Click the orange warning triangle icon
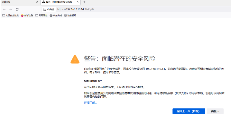This screenshot has width=231, height=124. coord(75,59)
